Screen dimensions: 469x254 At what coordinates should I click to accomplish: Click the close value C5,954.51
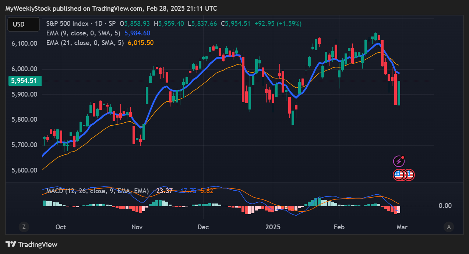(236, 23)
